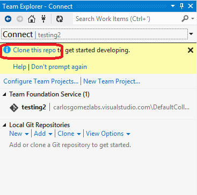Click the Local Git Repositories heading
197x195 pixels.
(x=40, y=125)
